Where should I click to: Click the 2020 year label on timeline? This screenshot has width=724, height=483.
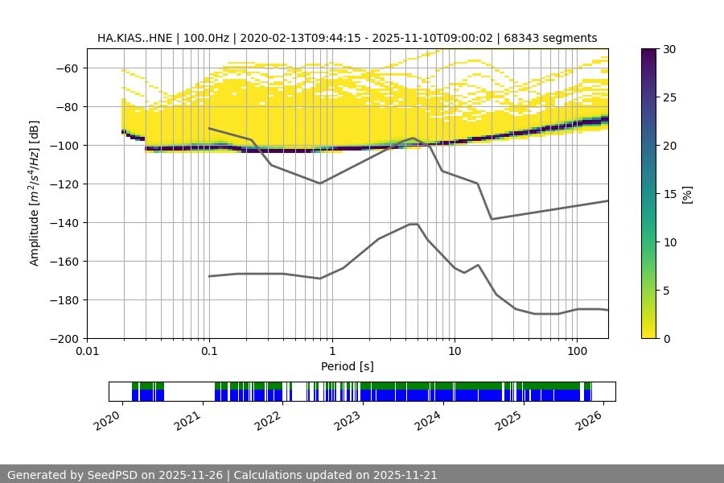click(x=107, y=419)
